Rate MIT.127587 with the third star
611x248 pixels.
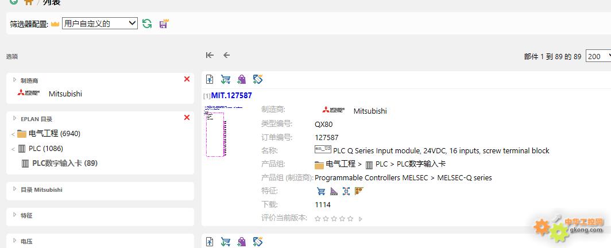click(x=334, y=219)
